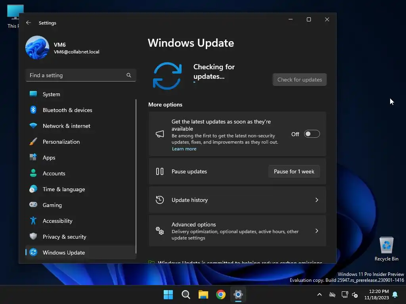Click the muted volume tray icon
The image size is (406, 304).
[355, 294]
